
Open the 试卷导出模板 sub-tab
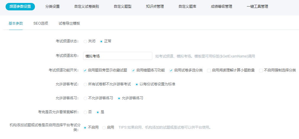pyautogui.click(x=69, y=23)
